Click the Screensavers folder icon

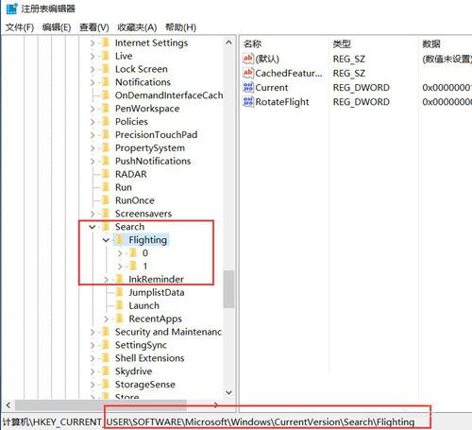(106, 214)
